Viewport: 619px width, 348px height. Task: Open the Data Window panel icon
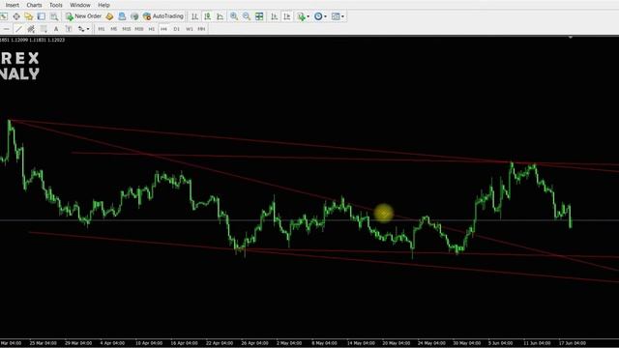[x=16, y=16]
